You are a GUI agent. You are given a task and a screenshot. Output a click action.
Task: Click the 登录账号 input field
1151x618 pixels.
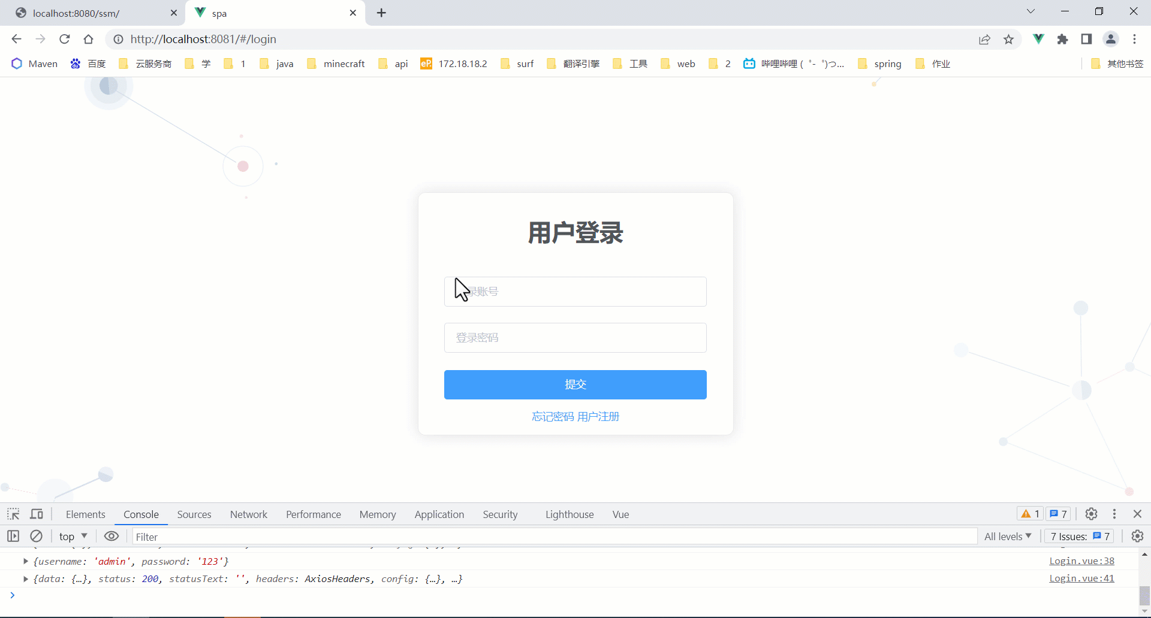[x=575, y=292]
